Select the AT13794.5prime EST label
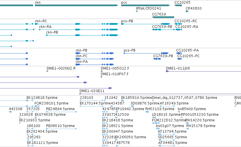 click(172, 132)
